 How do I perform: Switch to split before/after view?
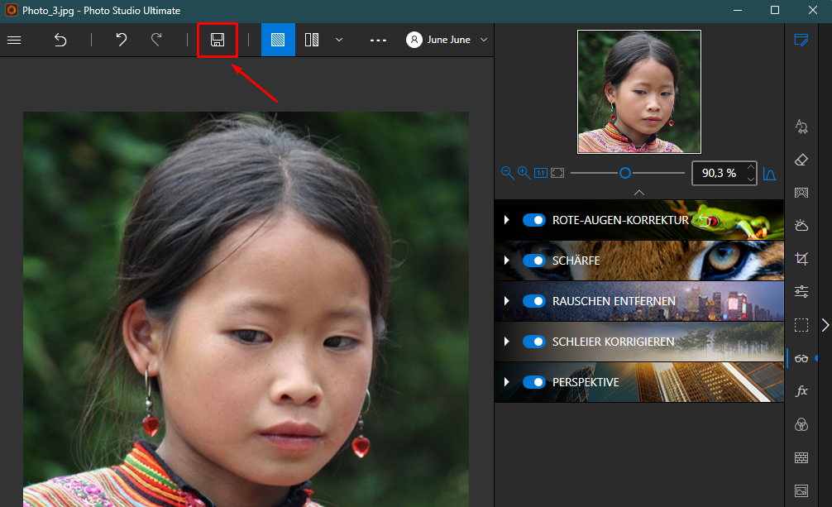(312, 40)
